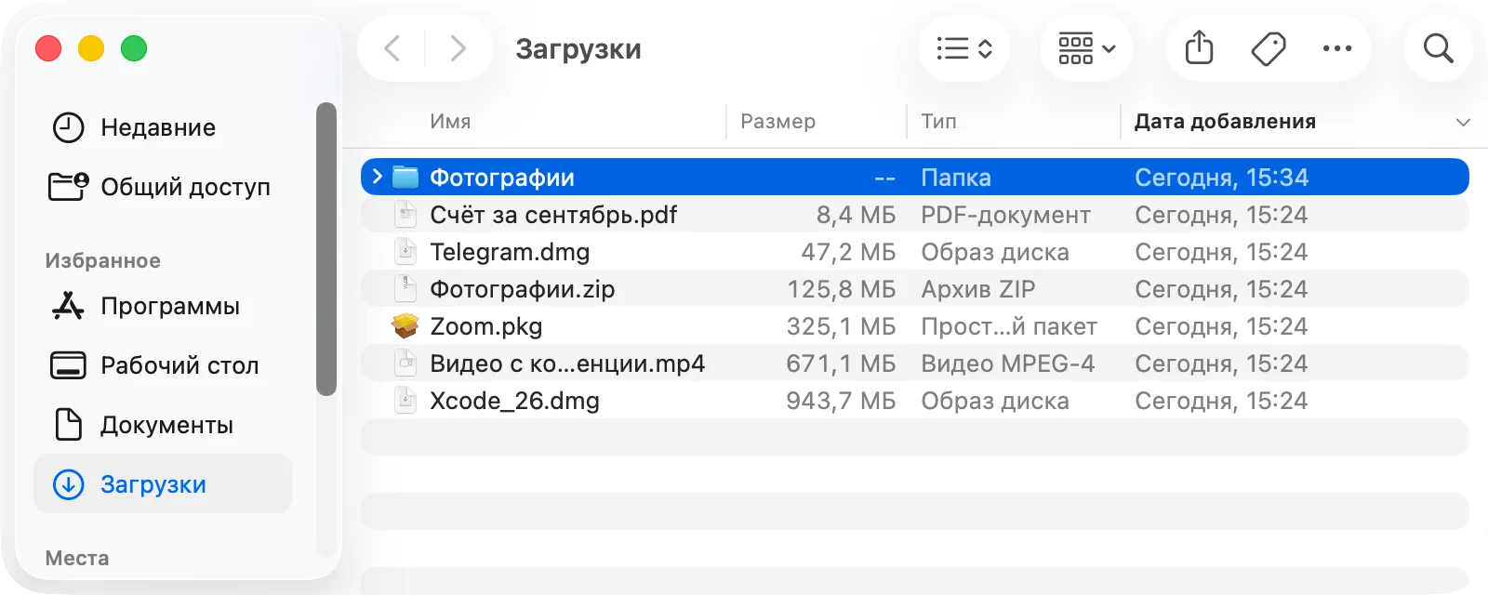
Task: Expand the Фотографии folder disclosure chevron
Action: 377,177
